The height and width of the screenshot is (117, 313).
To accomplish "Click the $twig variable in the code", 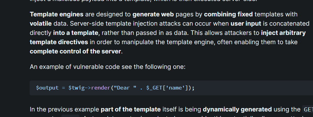I will (77, 88).
